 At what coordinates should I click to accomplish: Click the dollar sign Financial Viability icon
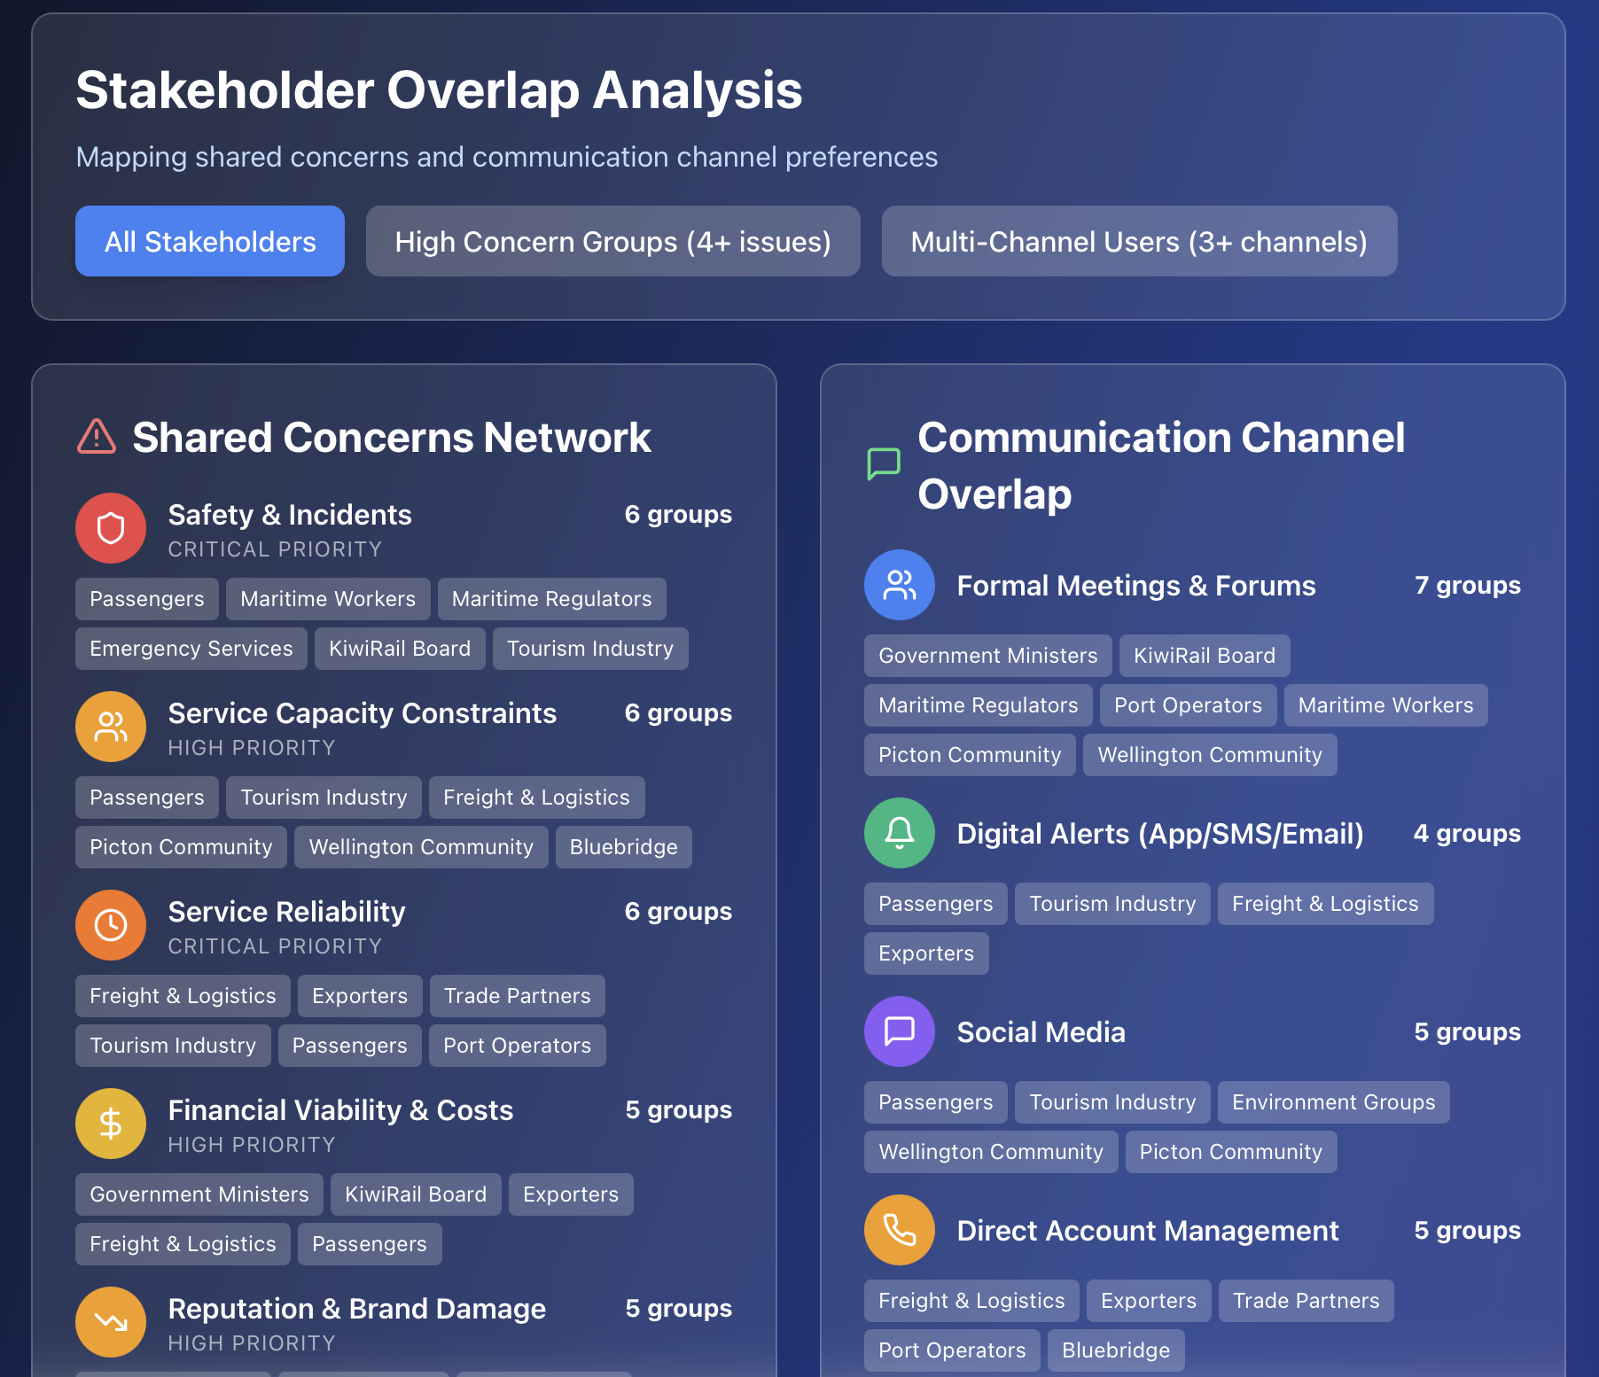(111, 1124)
